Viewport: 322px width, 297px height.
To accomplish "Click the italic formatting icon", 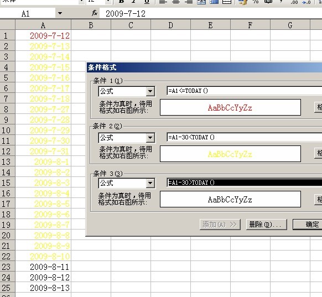I will pos(134,2).
